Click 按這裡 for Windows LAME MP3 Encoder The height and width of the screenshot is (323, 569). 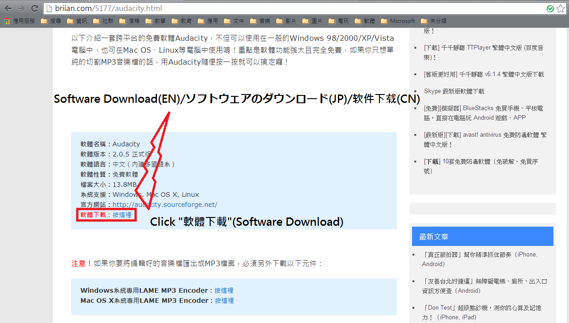(224, 290)
